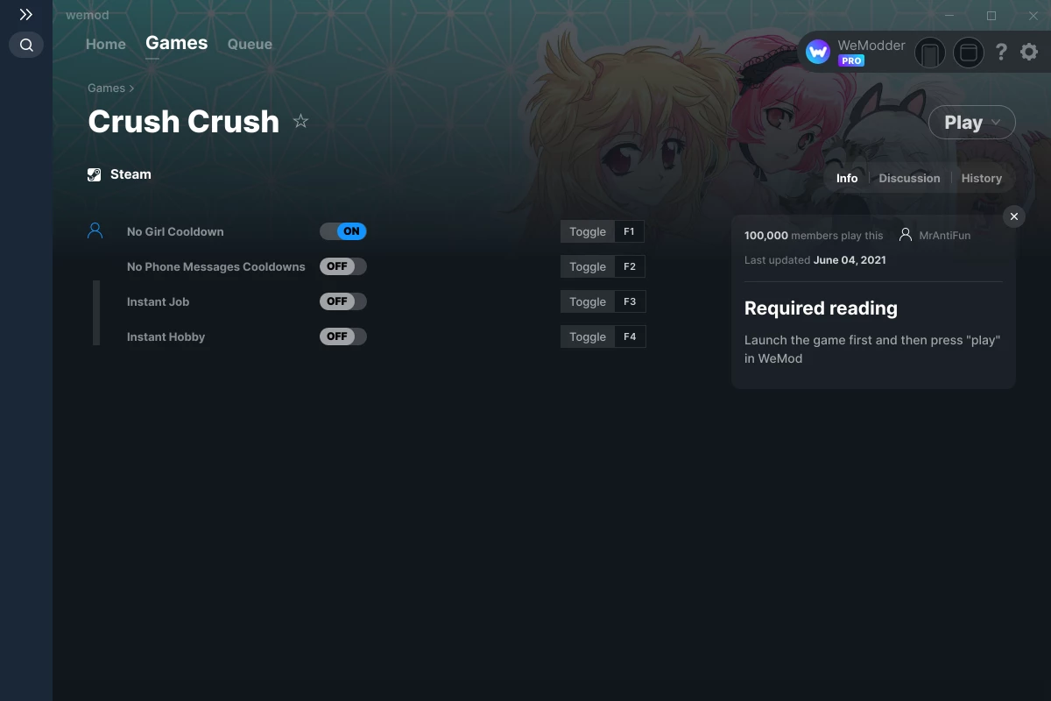The height and width of the screenshot is (701, 1051).
Task: Turn off No Girl Cooldown toggle
Action: tap(342, 231)
